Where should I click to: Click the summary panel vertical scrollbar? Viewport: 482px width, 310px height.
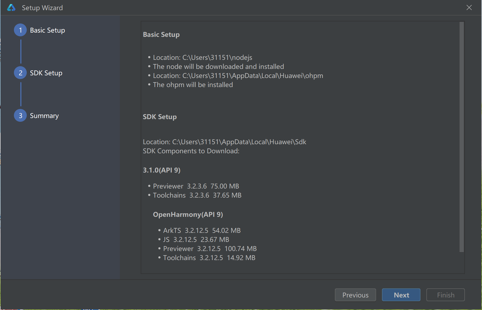[x=461, y=137]
